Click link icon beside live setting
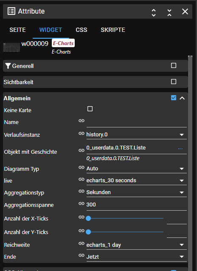 82,179
